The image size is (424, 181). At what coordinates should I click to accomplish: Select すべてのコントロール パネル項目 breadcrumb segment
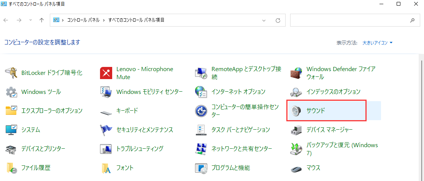point(136,20)
